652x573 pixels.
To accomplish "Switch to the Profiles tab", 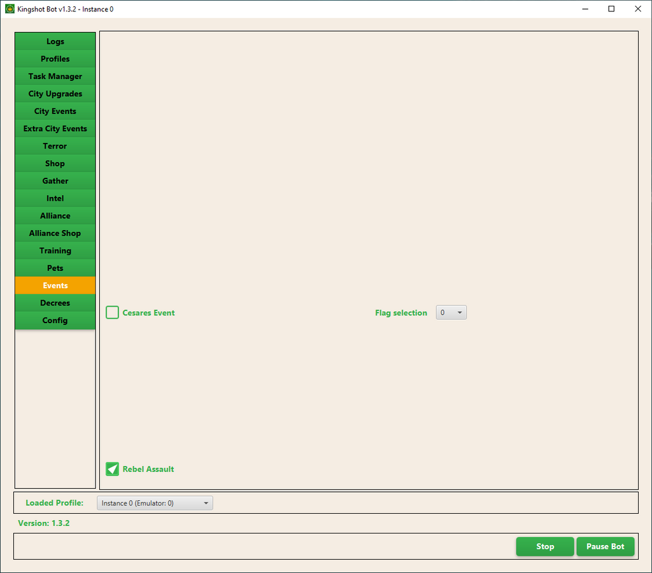I will point(55,59).
